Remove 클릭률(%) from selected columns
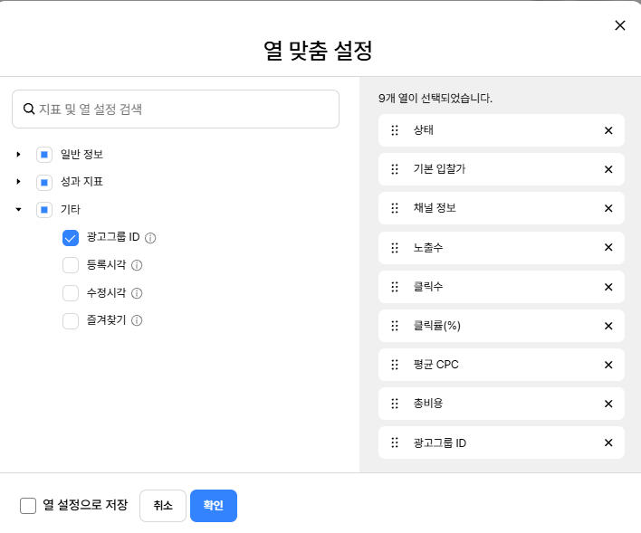Image resolution: width=641 pixels, height=533 pixels. tap(608, 326)
